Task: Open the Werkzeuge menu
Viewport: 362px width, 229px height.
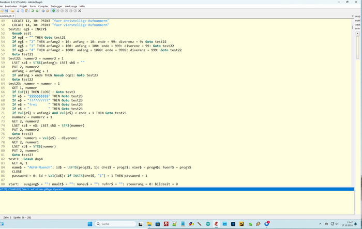Action: 71,6
